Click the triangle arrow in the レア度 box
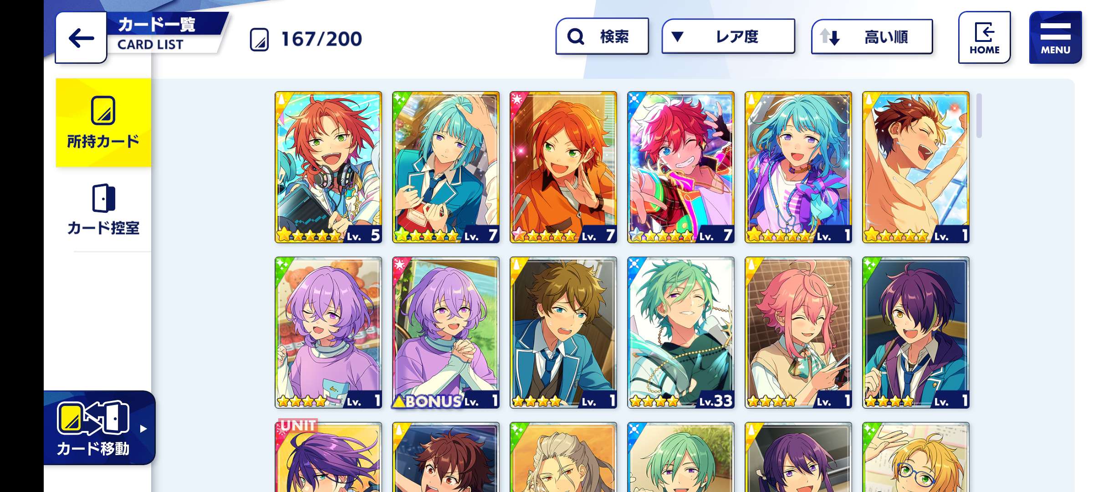The height and width of the screenshot is (492, 1093). [x=678, y=36]
